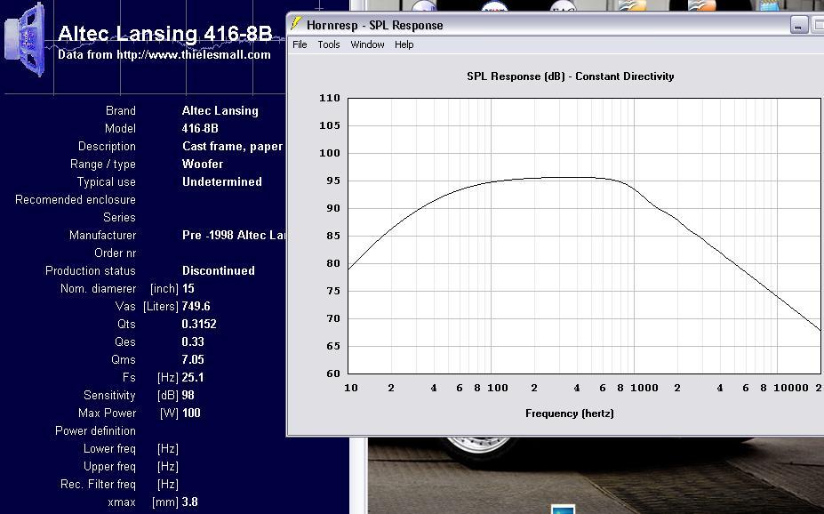Screen dimensions: 824x514
Task: Select the Max Power value 100
Action: tap(191, 414)
